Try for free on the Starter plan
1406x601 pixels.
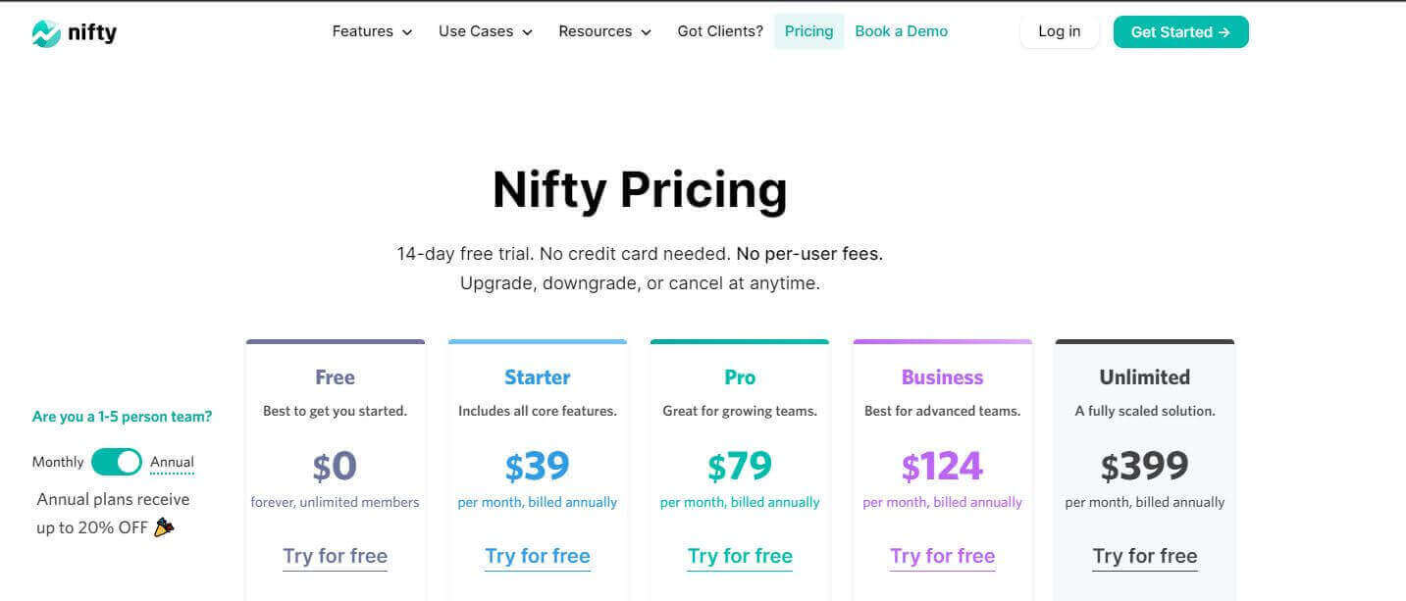(537, 555)
